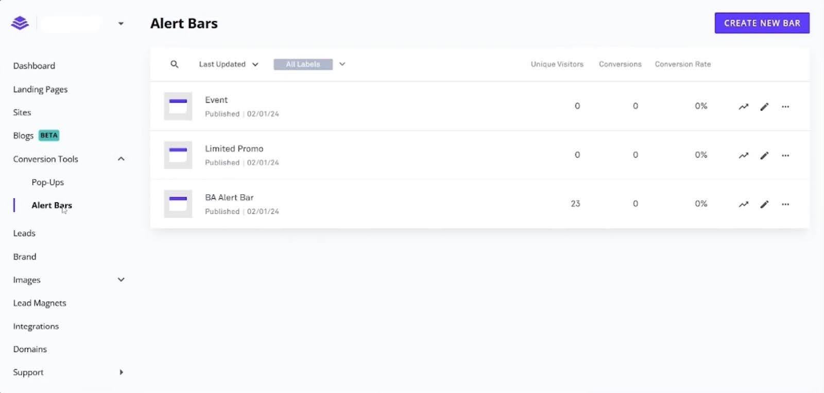Open Brand in the sidebar
824x393 pixels.
click(25, 257)
